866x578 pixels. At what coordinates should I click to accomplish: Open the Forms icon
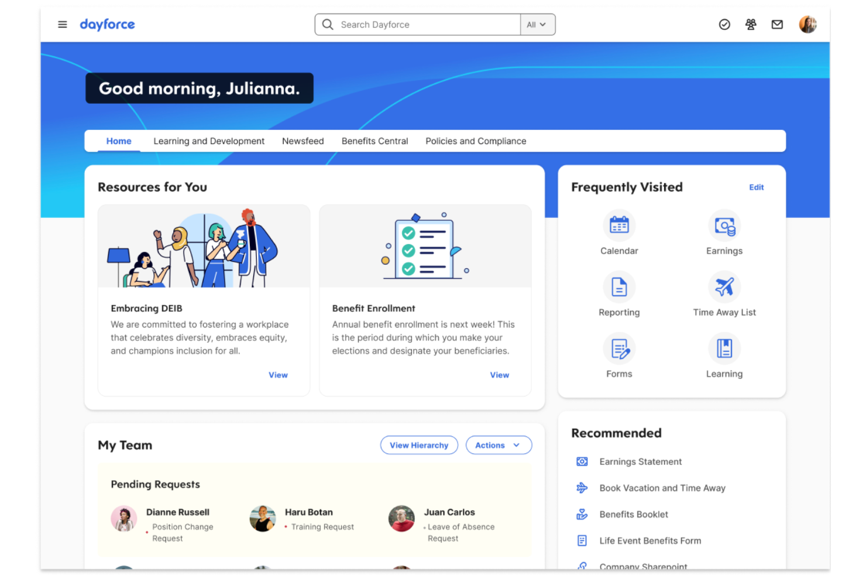pos(619,348)
